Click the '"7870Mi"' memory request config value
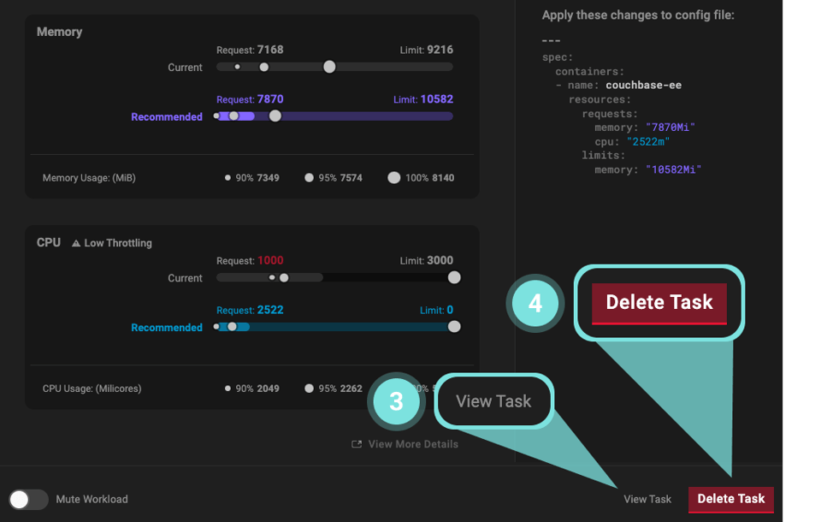This screenshot has width=821, height=522. (x=670, y=128)
